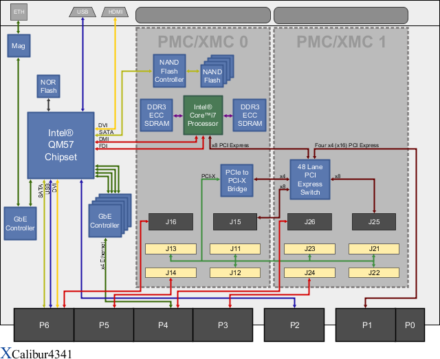Image resolution: width=440 pixels, height=359 pixels.
Task: Click the right DDR3 ECC SDRAM block
Action: [x=250, y=115]
